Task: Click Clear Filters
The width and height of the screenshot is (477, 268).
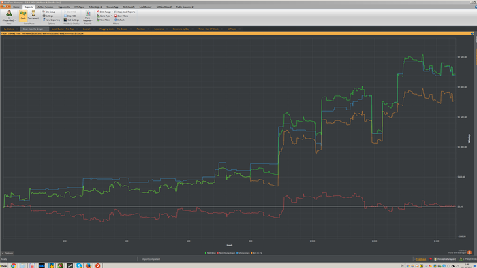Action: tap(121, 16)
